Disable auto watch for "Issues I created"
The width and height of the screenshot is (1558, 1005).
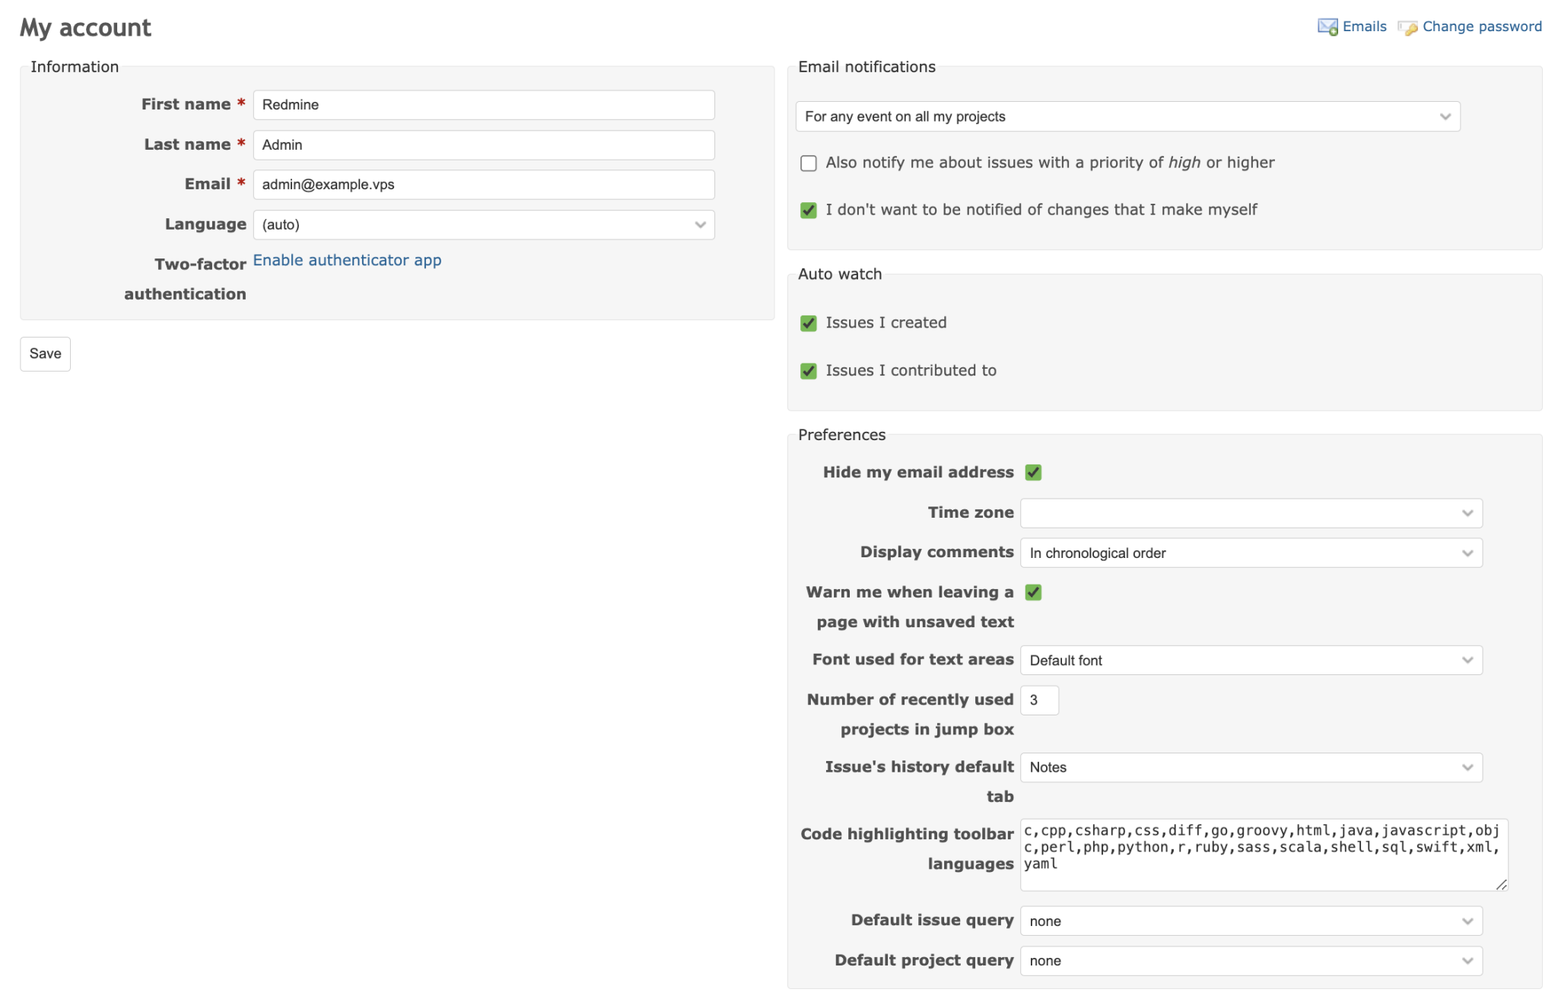click(x=808, y=323)
